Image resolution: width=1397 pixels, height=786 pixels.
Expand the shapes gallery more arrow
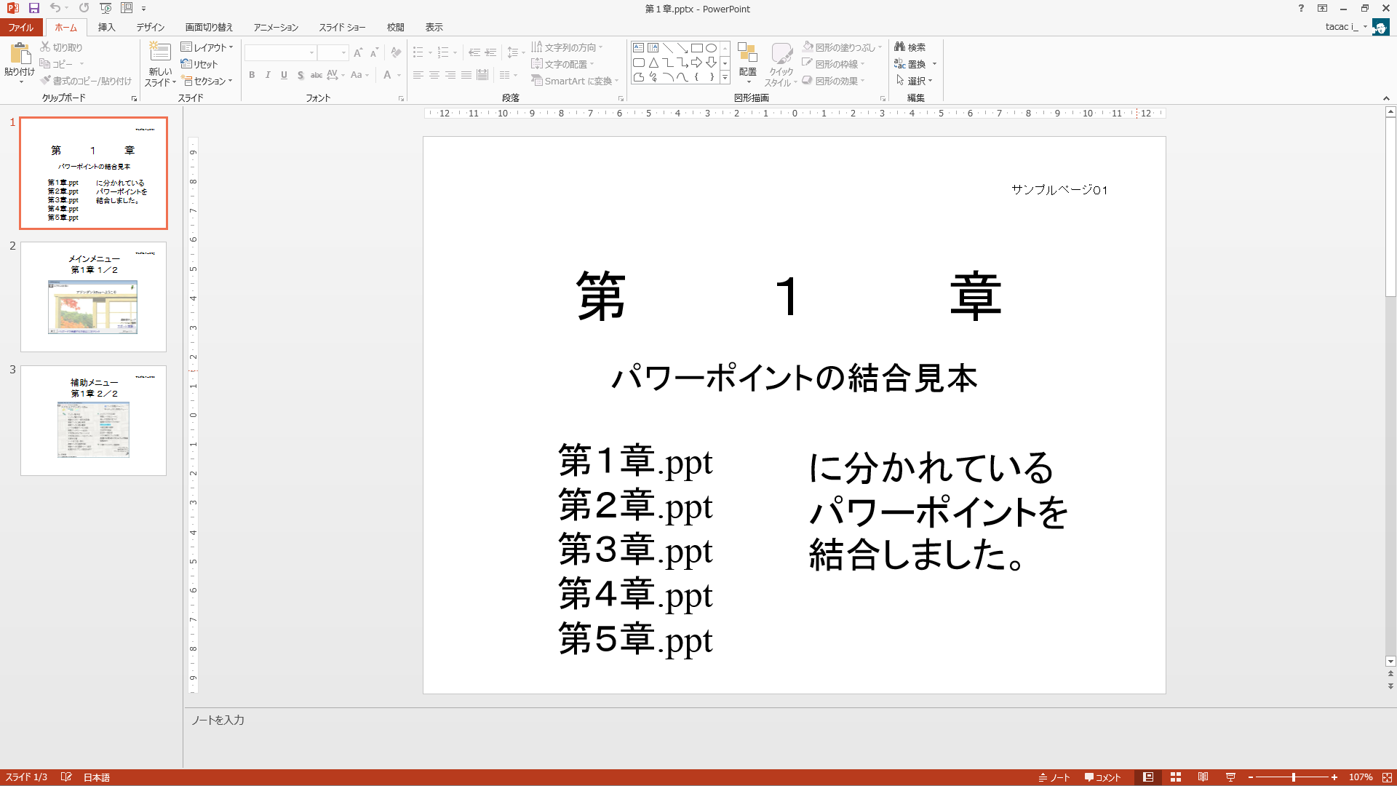[725, 78]
